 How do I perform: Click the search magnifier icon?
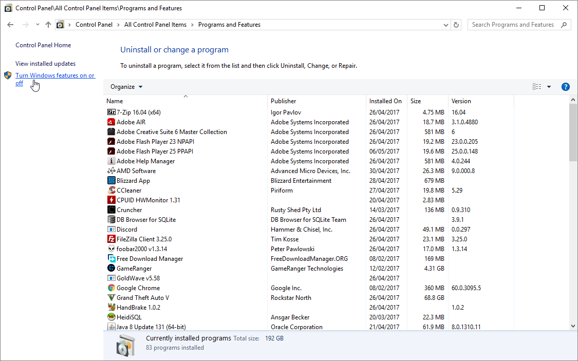point(563,25)
